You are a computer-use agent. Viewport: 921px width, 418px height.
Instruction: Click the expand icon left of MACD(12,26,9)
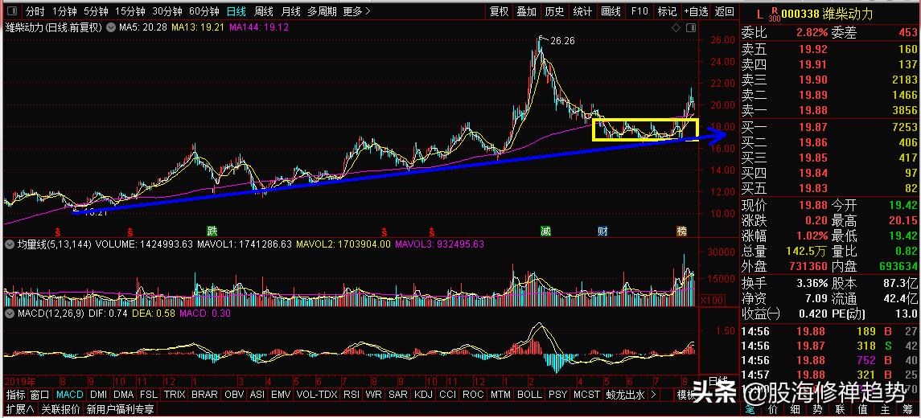coord(10,313)
